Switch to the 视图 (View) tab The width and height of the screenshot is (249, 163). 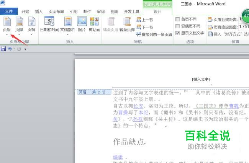pyautogui.click(x=114, y=11)
